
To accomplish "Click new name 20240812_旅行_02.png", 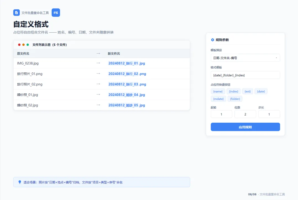I will coord(127,74).
